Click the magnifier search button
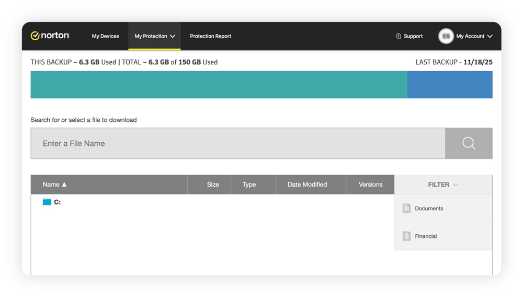Screen dimensions: 523x297 tap(469, 143)
